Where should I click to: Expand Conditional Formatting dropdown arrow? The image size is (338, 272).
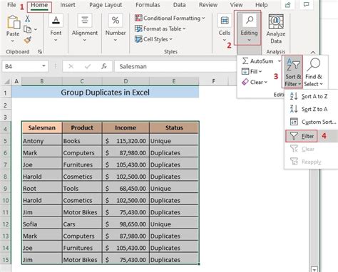tap(203, 18)
